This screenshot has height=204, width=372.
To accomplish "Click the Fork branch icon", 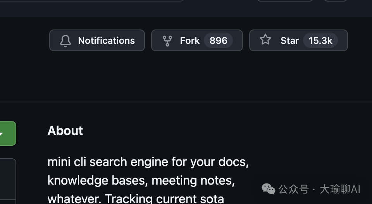I will [167, 41].
